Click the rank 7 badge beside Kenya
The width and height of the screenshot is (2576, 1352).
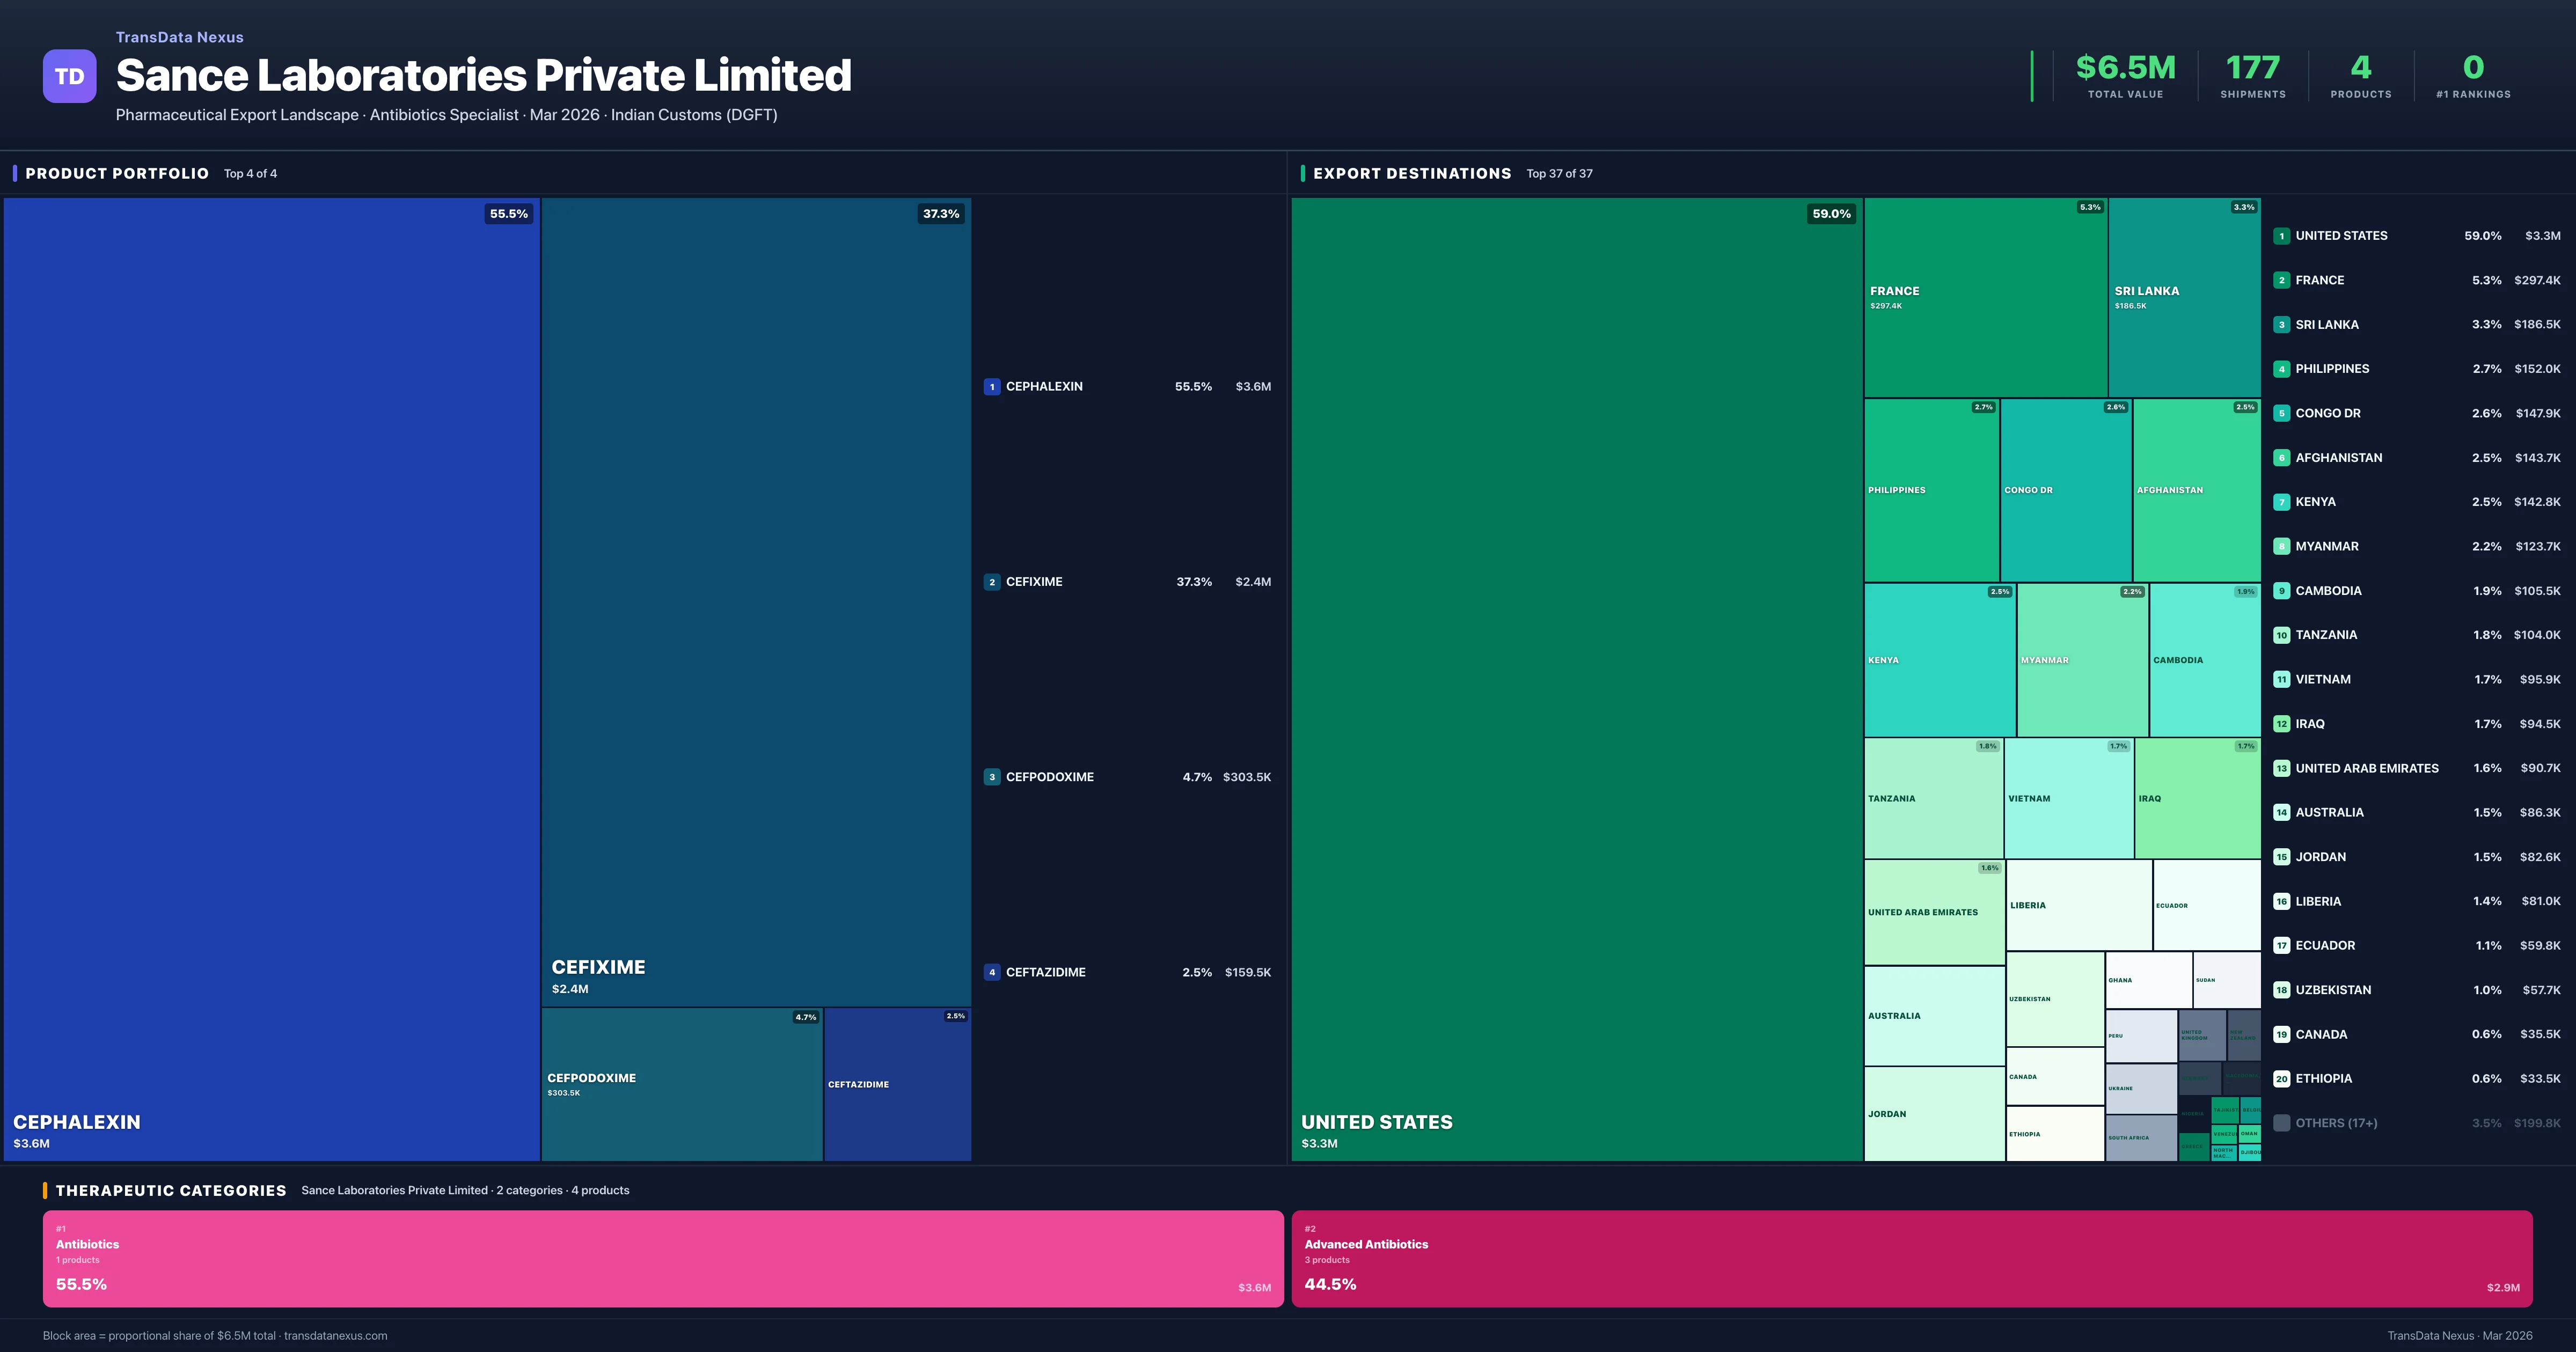pos(2281,502)
